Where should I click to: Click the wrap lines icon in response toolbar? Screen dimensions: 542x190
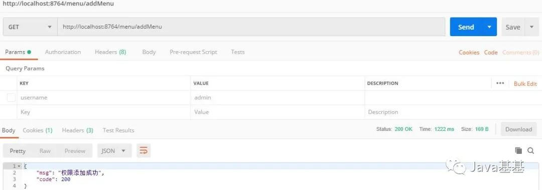pyautogui.click(x=144, y=150)
